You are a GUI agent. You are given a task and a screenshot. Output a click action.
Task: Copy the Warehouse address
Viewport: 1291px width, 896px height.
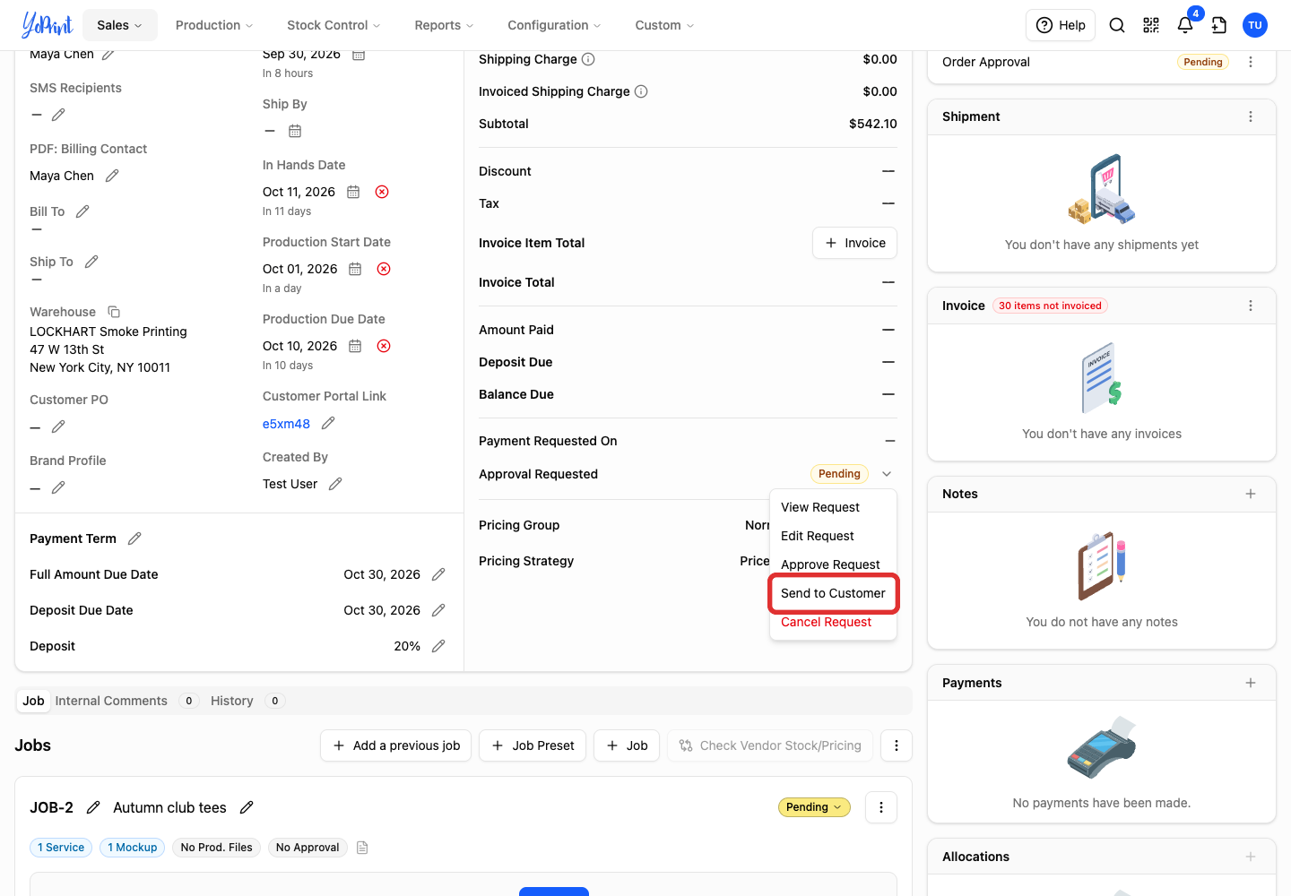(114, 312)
